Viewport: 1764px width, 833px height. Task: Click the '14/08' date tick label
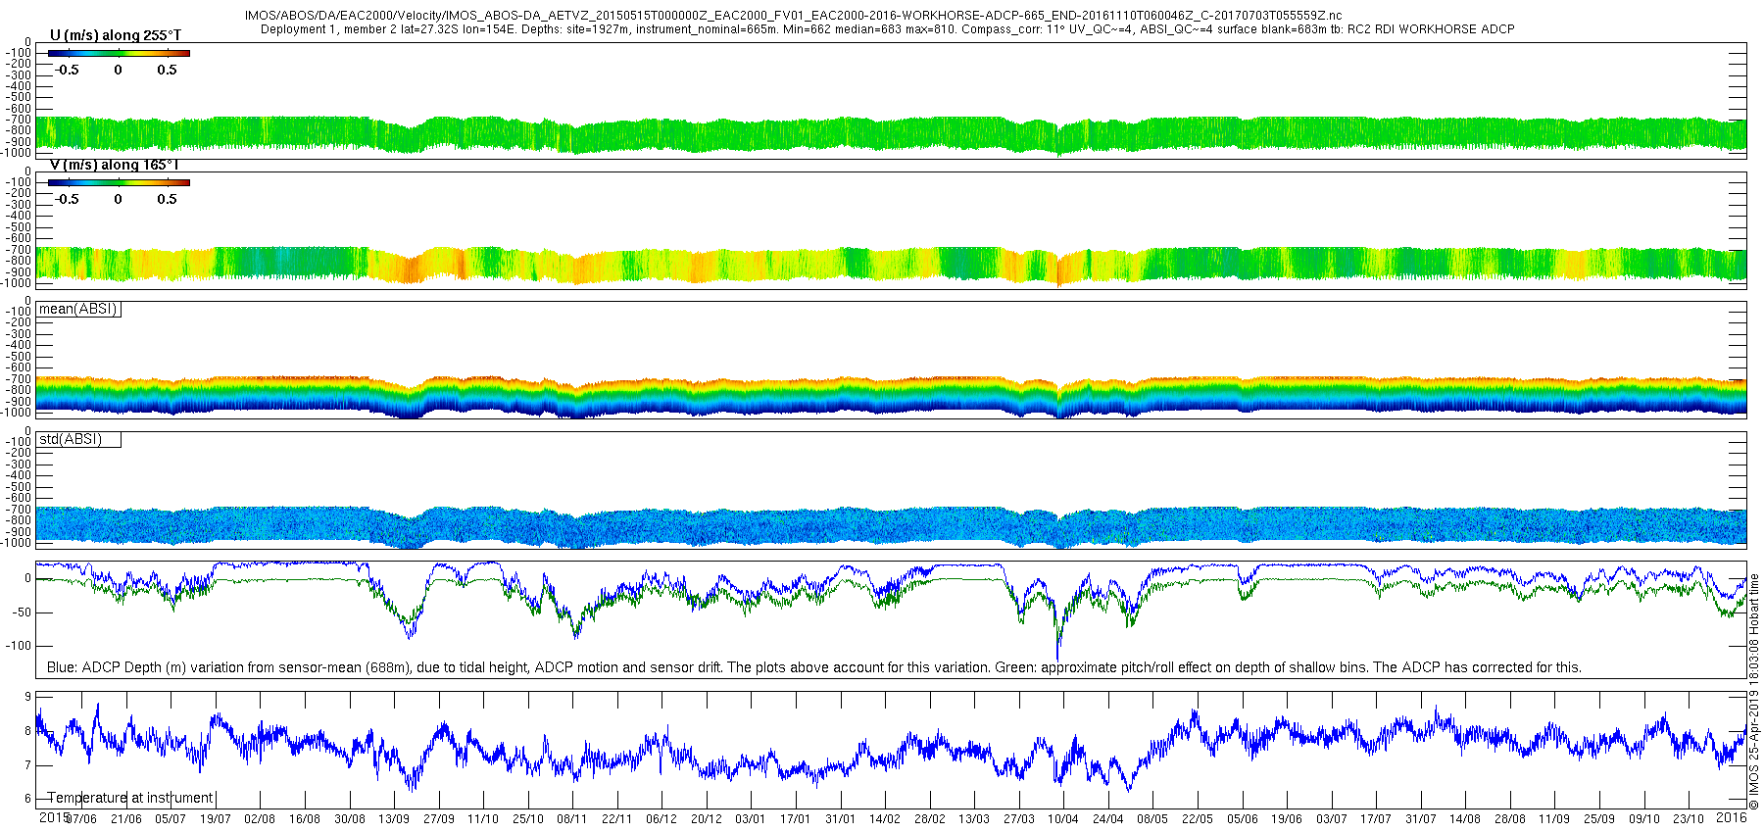click(x=1465, y=819)
